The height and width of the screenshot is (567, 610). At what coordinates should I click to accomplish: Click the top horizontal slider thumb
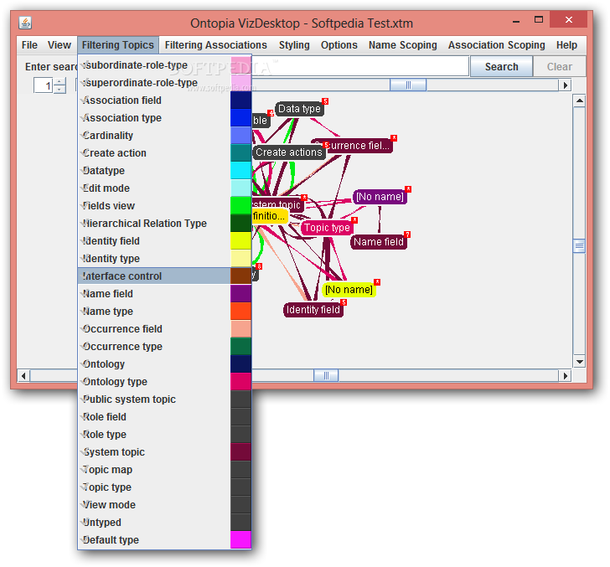[x=408, y=85]
